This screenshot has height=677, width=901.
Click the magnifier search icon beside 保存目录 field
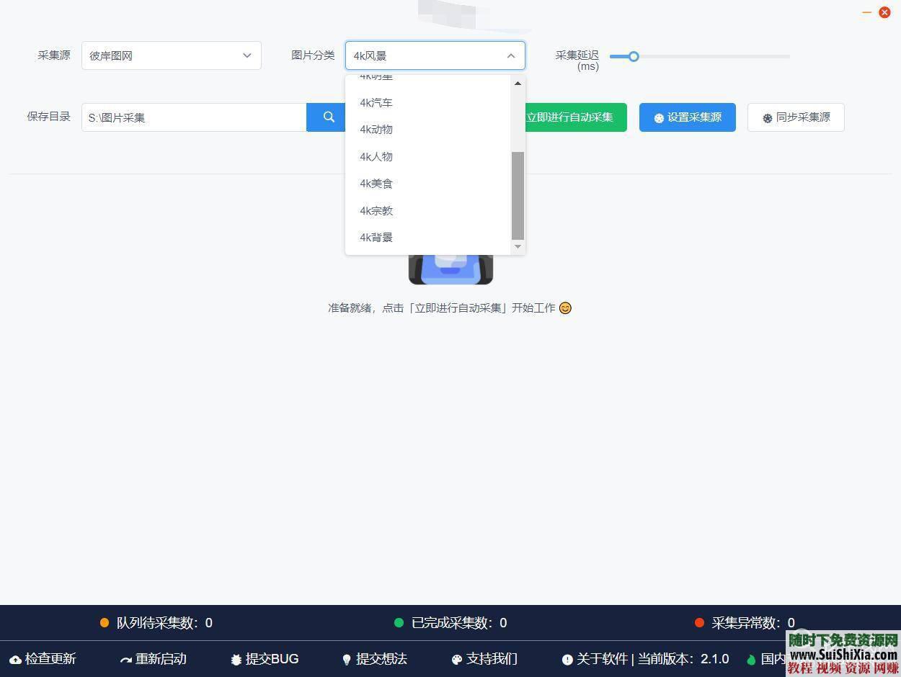329,117
